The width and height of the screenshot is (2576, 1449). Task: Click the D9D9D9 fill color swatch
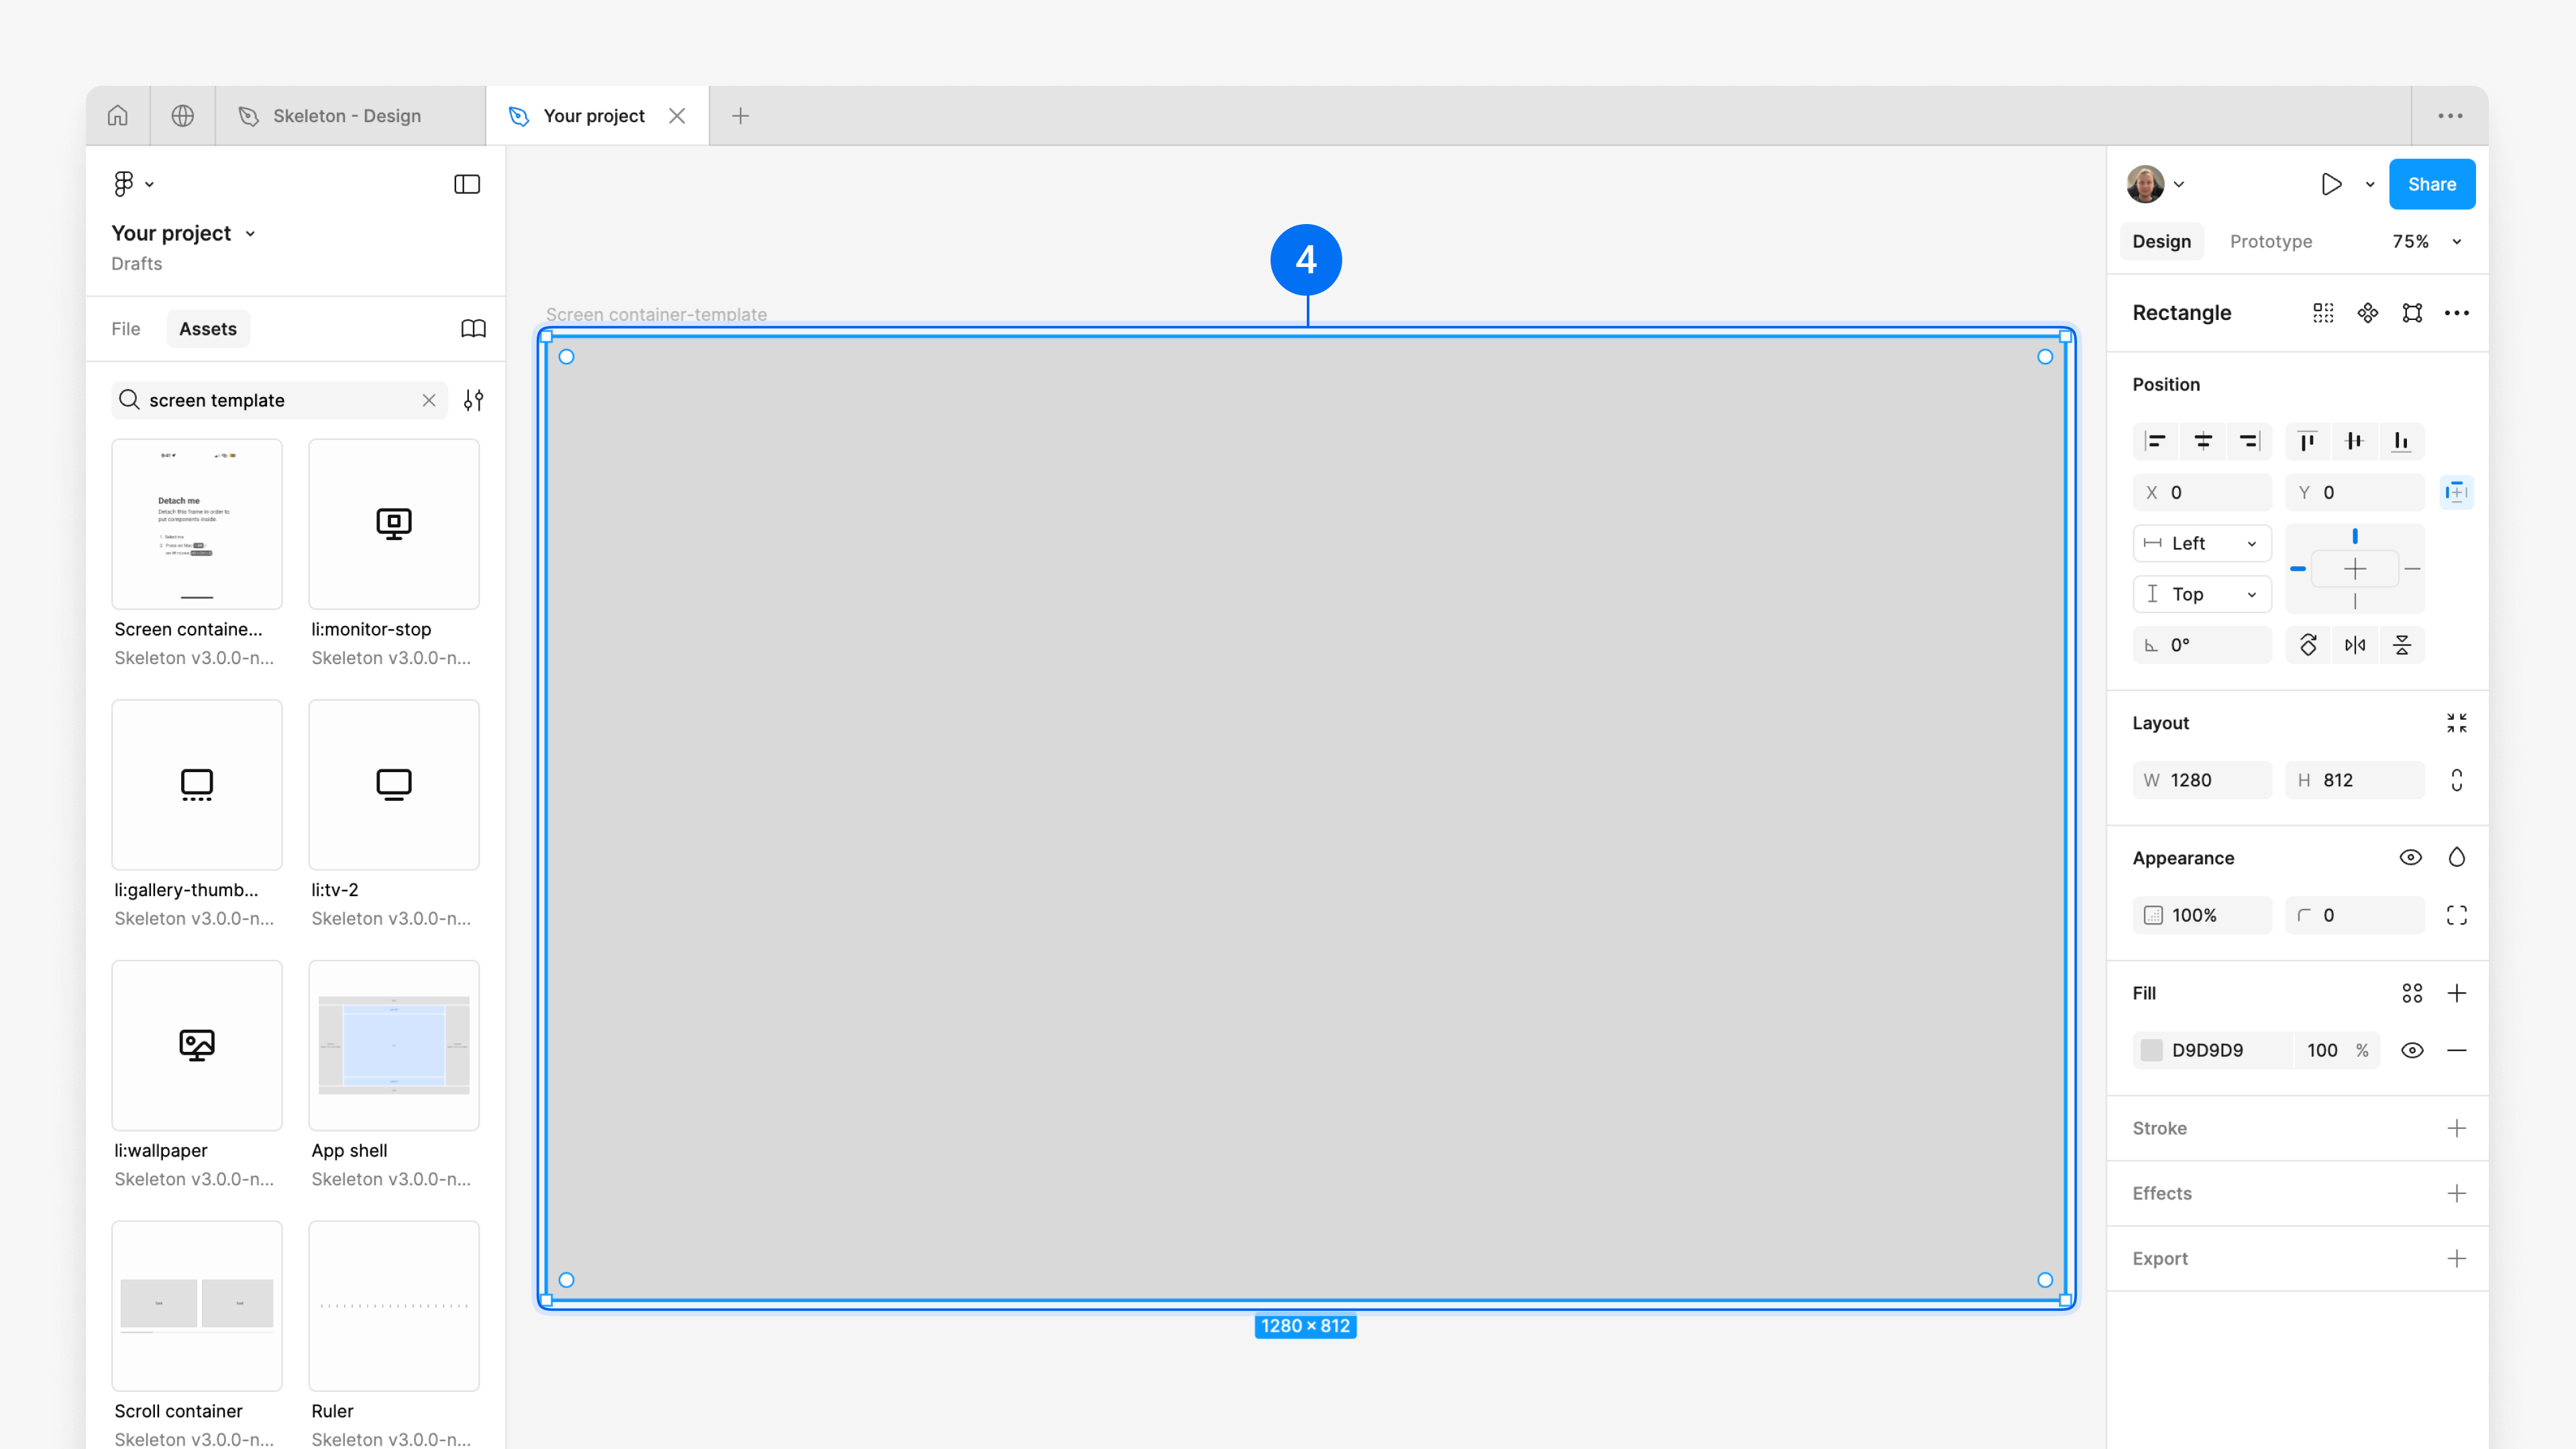point(2151,1050)
